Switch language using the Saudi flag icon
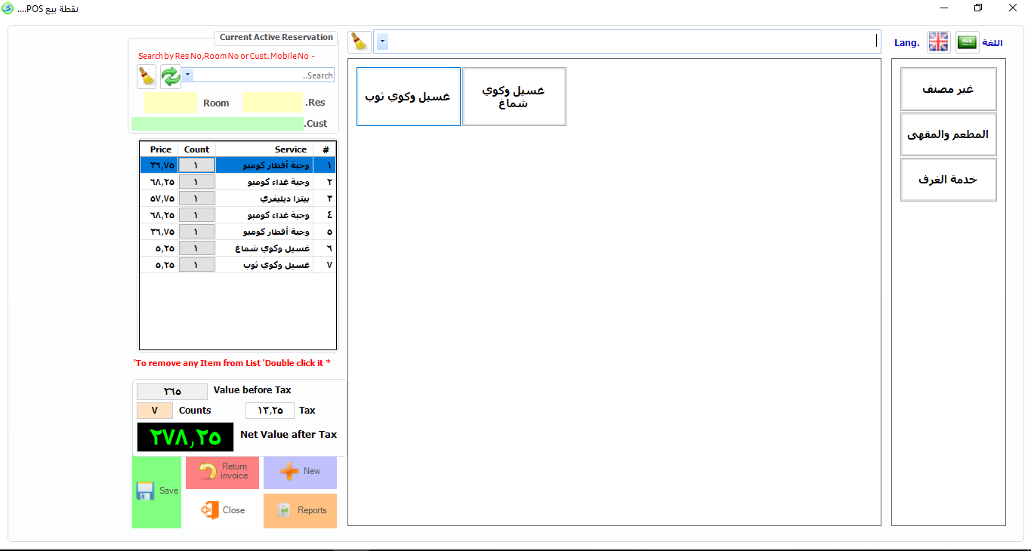The image size is (1031, 551). [x=967, y=42]
